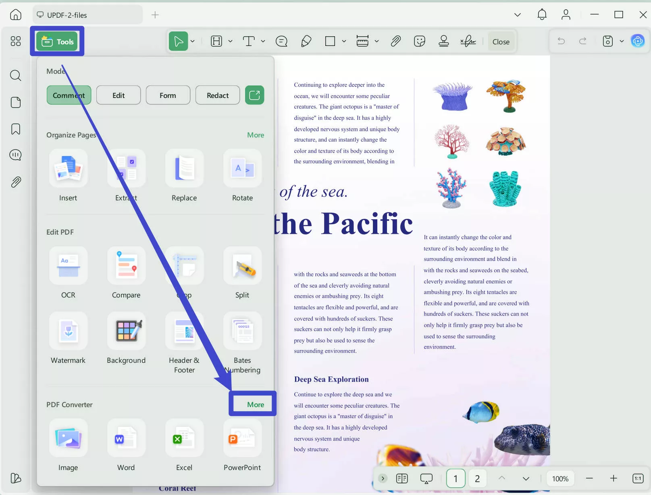The image size is (651, 495).
Task: Select the pencil annotation tool
Action: [306, 41]
